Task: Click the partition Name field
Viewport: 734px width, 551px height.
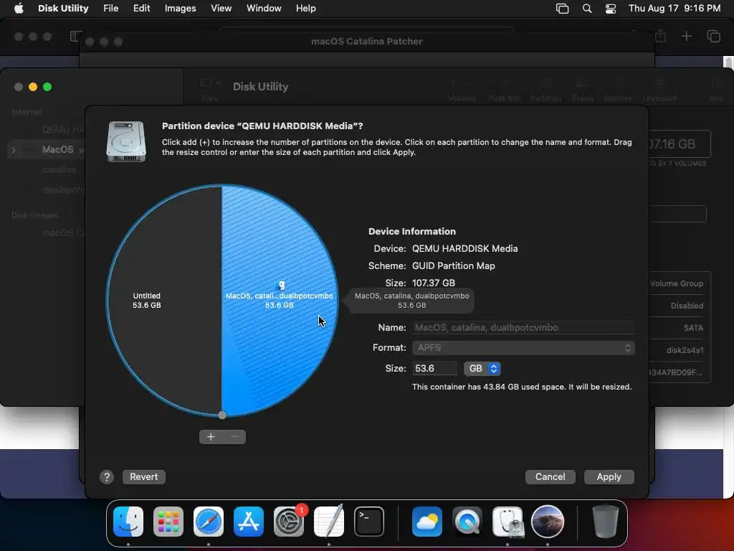Action: pos(523,327)
